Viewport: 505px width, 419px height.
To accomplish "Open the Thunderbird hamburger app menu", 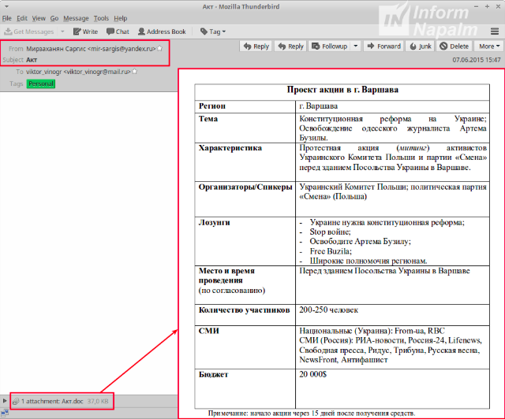I will (x=495, y=32).
